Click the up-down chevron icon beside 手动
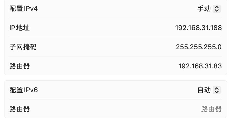Screen dimensions: 236x129 pyautogui.click(x=217, y=9)
